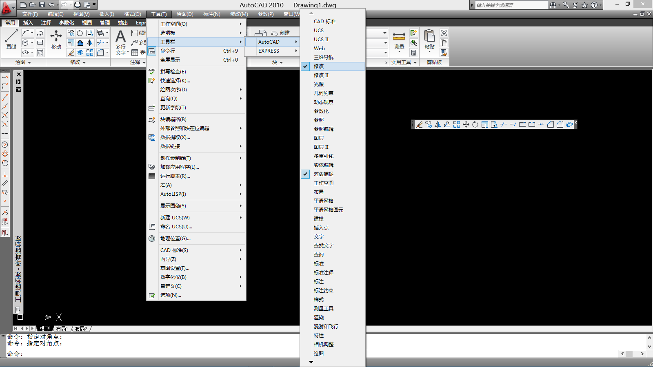Click the Snap to Endpoint icon on left toolbar
Screen dimensions: 653x367
coord(5,97)
